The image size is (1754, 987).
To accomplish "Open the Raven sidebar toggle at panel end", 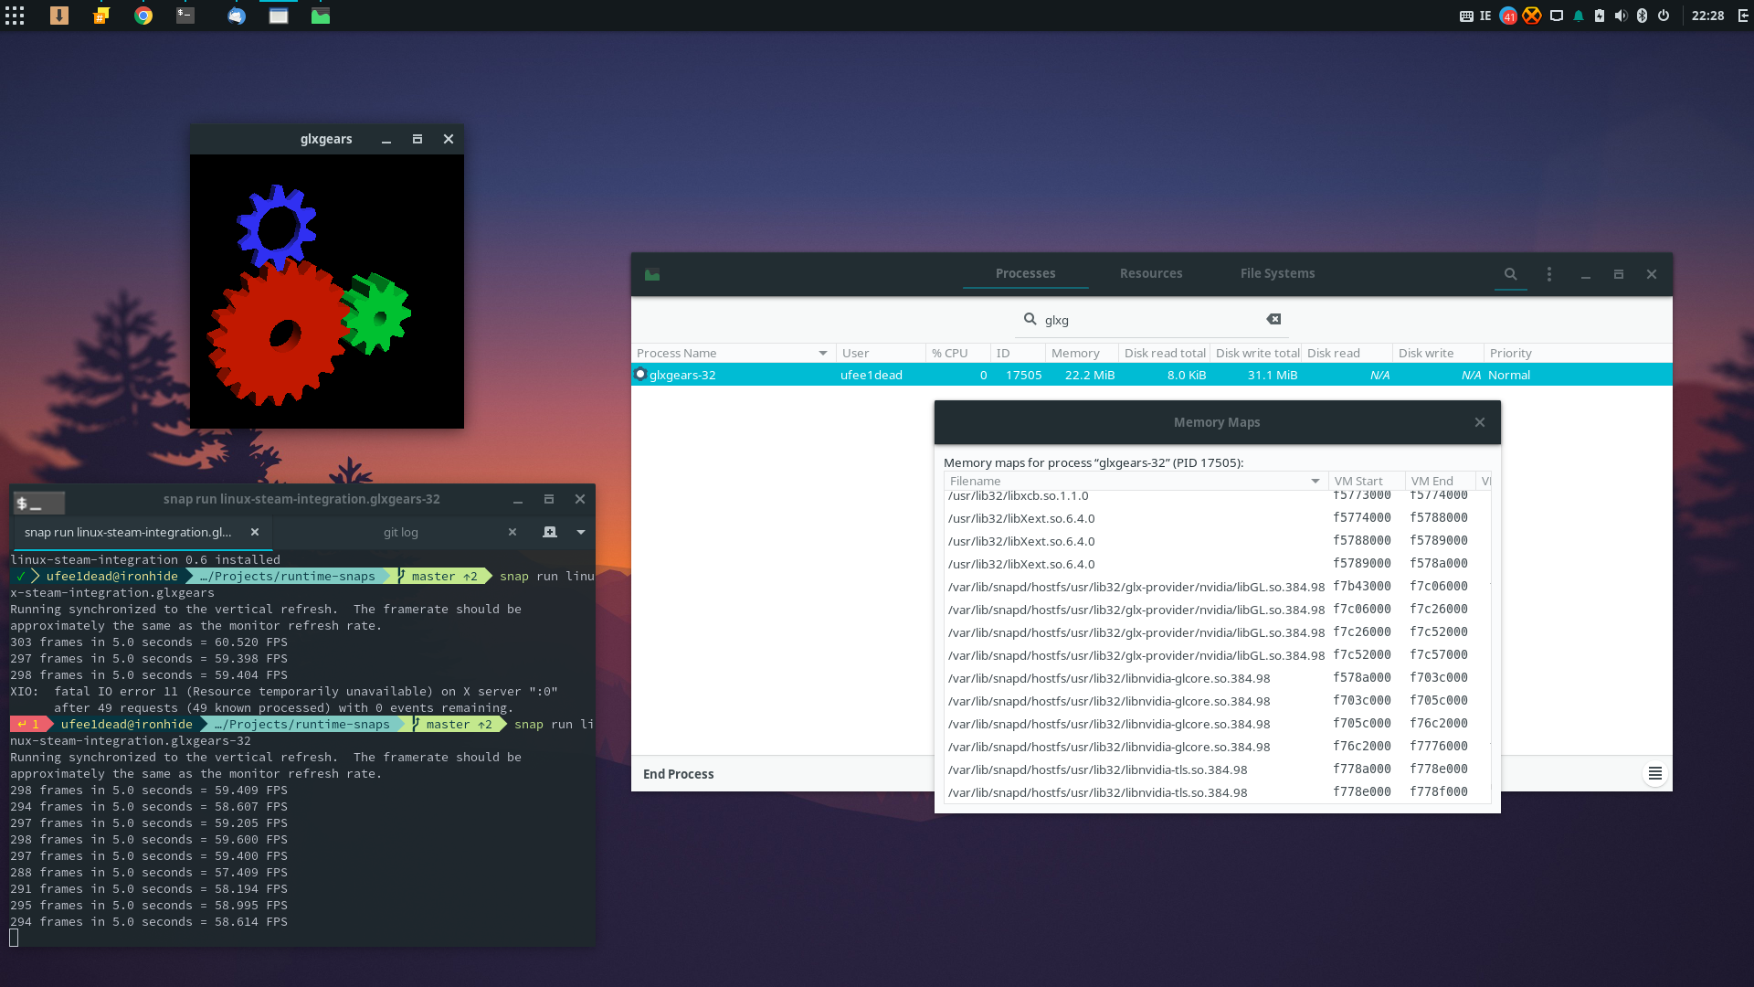I will [1742, 16].
